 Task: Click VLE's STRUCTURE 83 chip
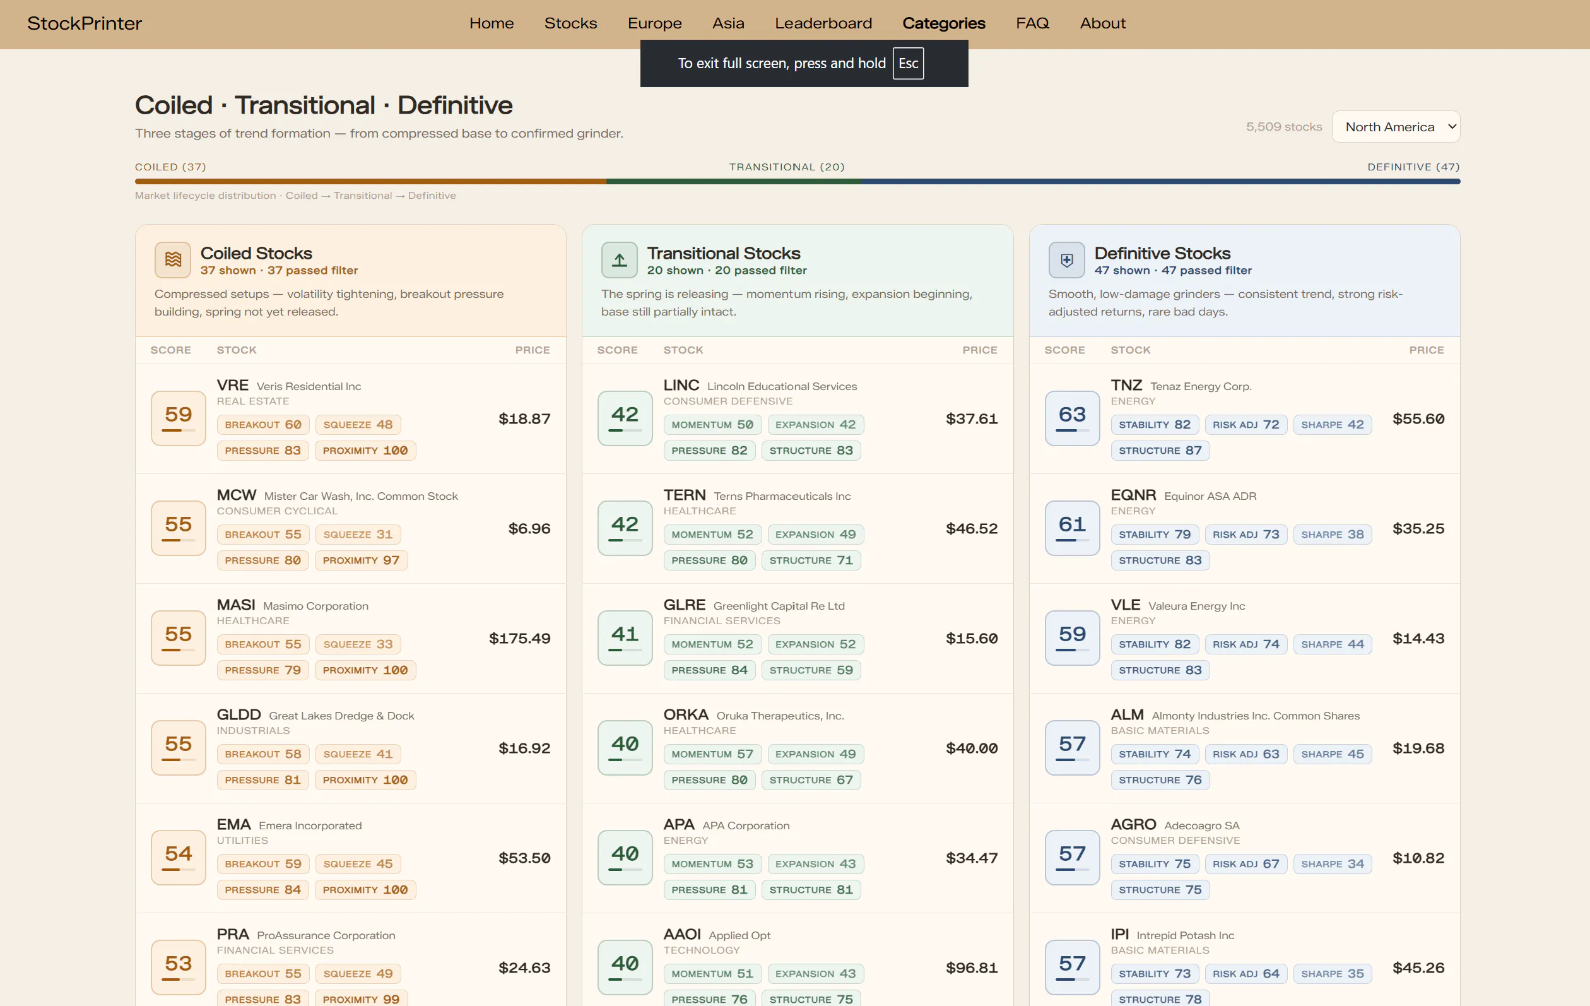click(x=1160, y=670)
